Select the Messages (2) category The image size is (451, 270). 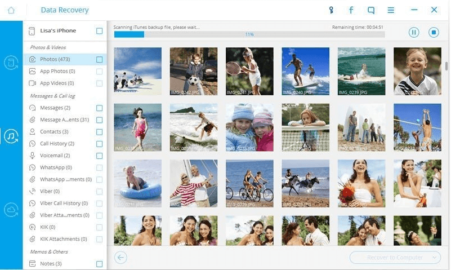[65, 108]
